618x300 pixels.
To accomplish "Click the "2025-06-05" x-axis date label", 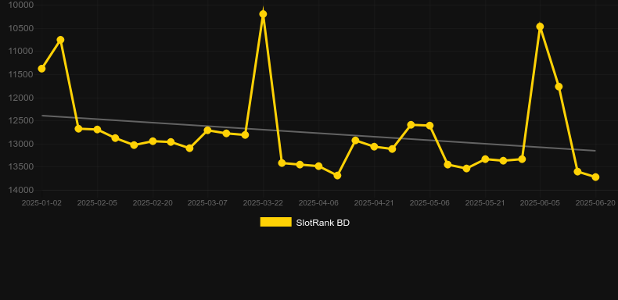I will point(540,203).
